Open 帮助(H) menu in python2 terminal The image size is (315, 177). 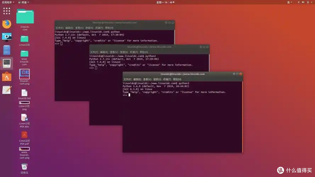tap(143, 52)
